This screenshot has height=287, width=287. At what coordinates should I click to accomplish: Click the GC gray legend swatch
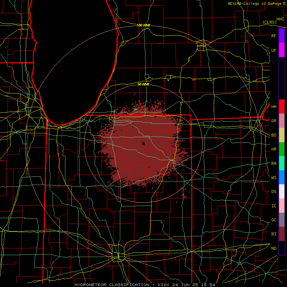(282, 220)
